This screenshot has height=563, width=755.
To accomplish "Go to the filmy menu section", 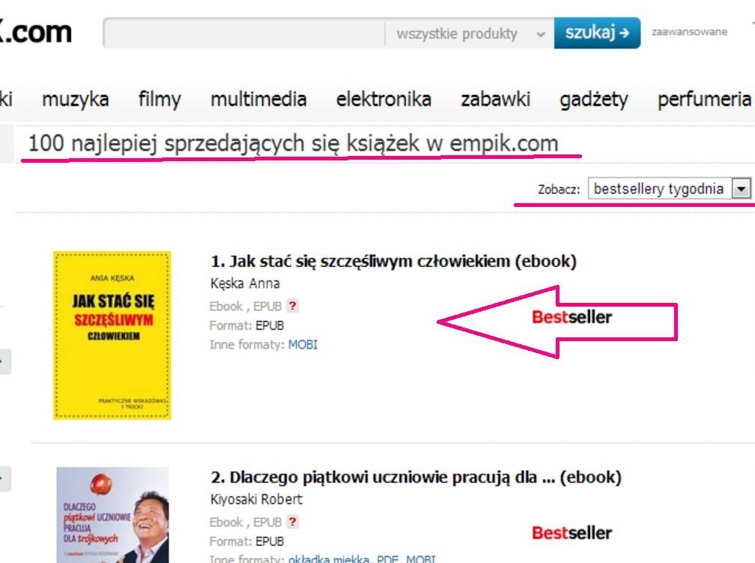I will pos(160,99).
